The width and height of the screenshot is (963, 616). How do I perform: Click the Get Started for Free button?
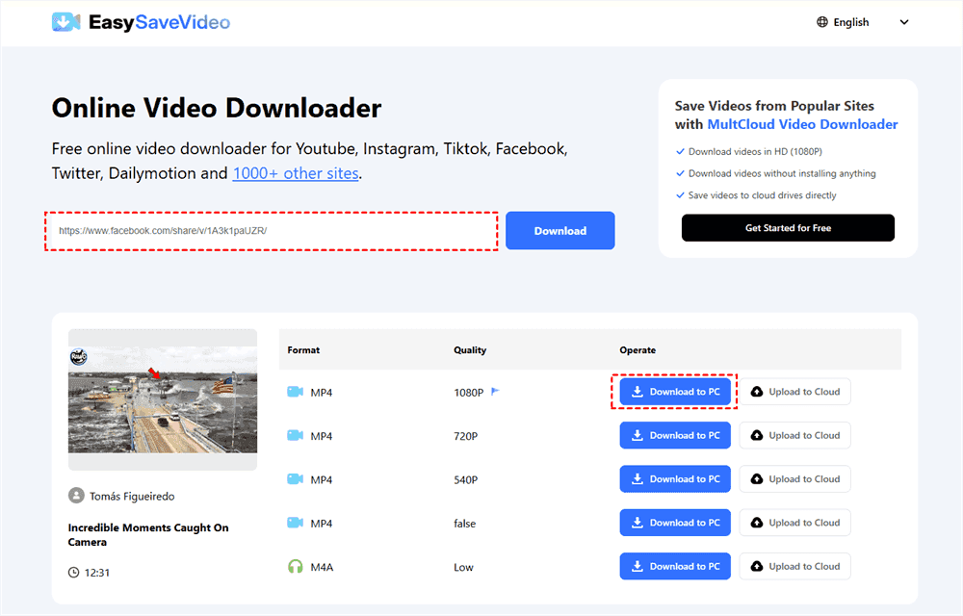pos(788,227)
